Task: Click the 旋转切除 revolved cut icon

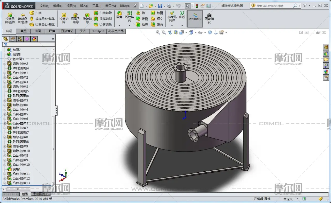Action: (x=87, y=18)
